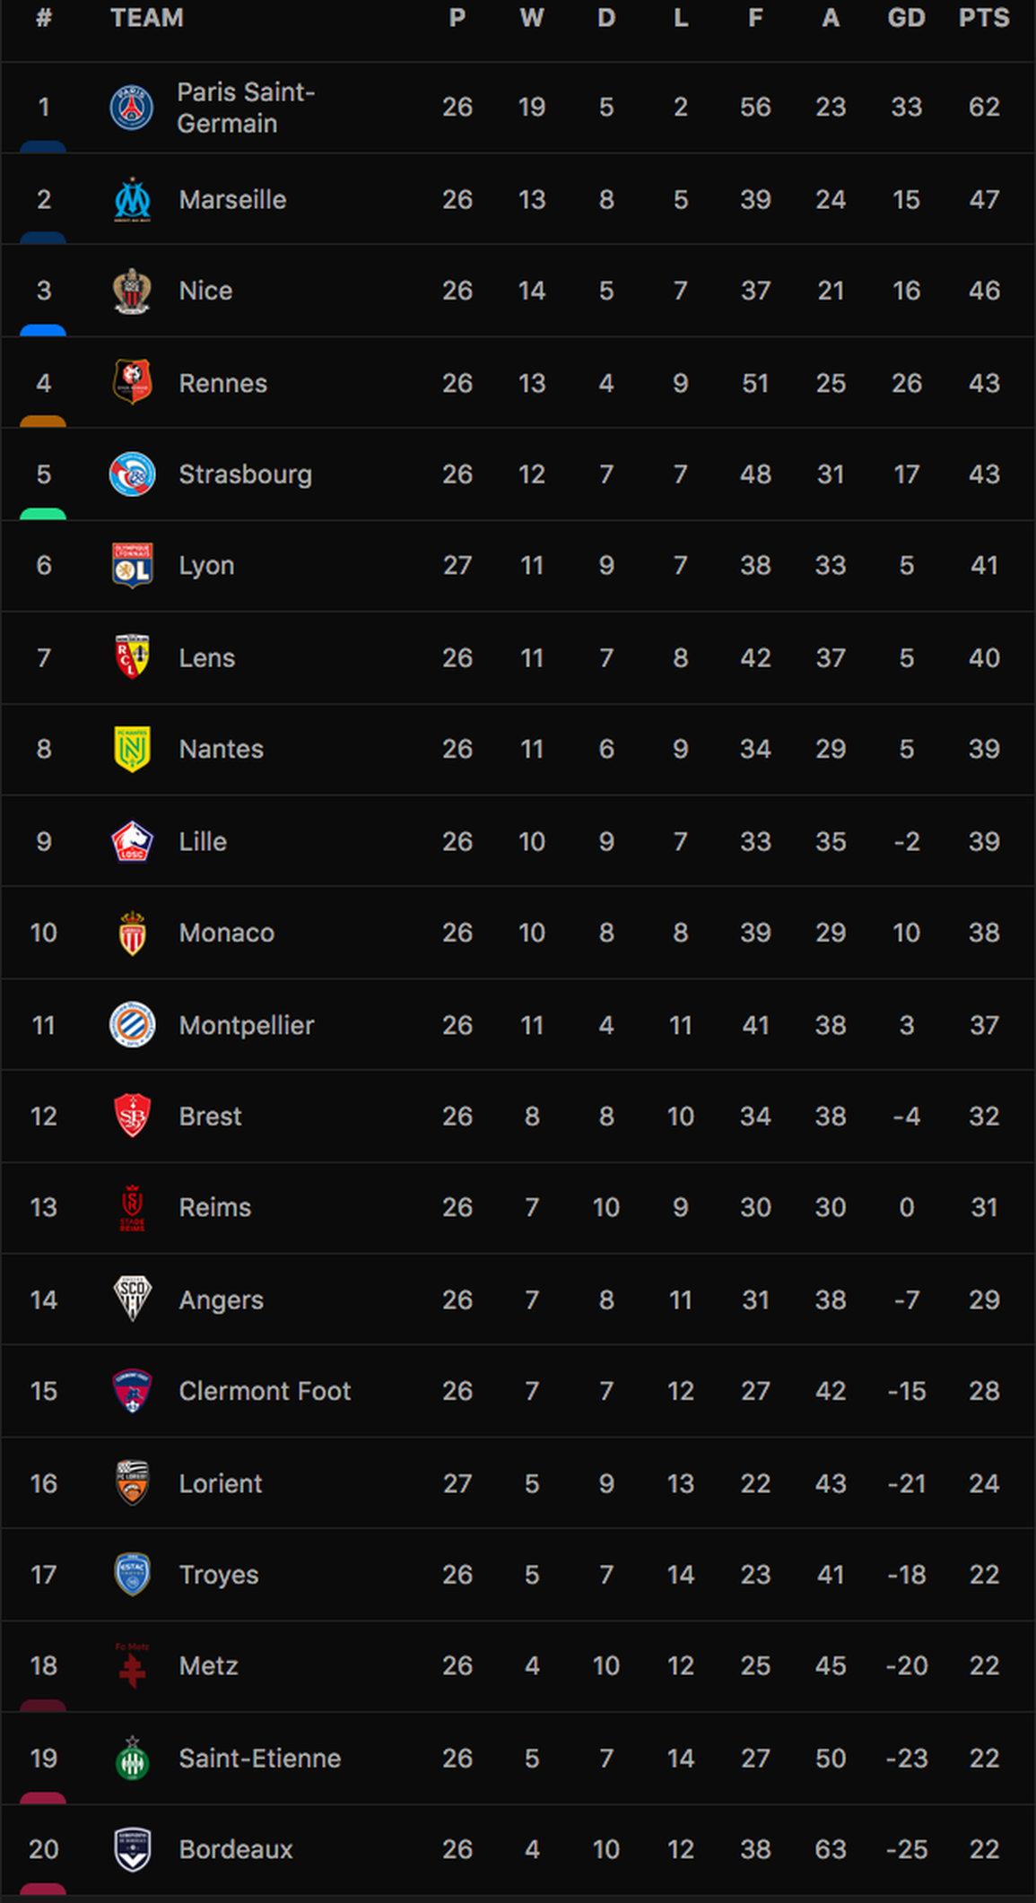This screenshot has width=1036, height=1903.
Task: Select the Brest team name
Action: (210, 1117)
